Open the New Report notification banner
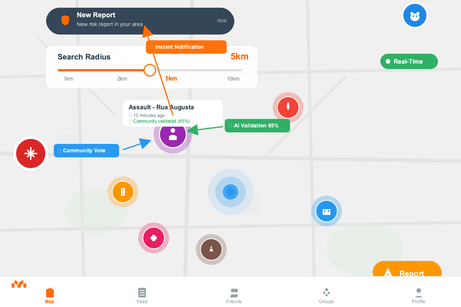461x307 pixels. [x=140, y=21]
